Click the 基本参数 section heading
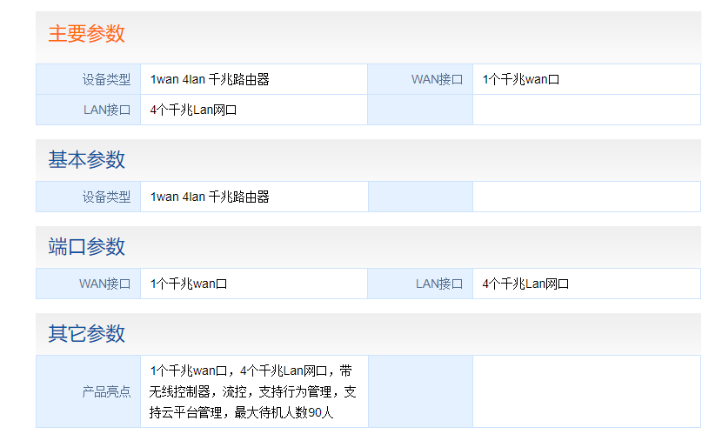The image size is (702, 434). pos(86,160)
